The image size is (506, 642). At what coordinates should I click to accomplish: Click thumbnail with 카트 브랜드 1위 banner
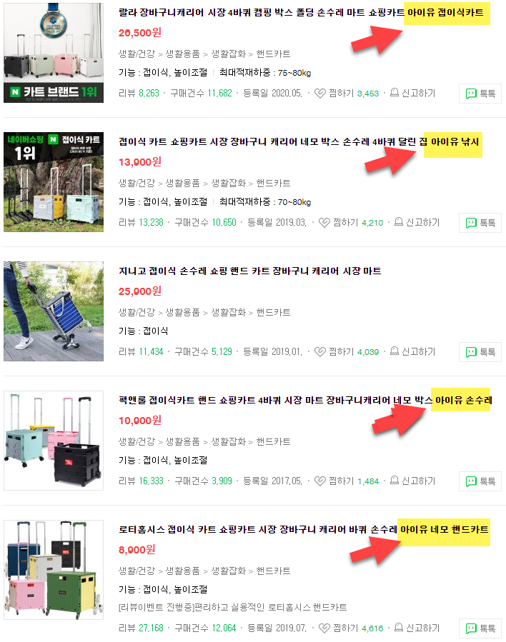click(54, 53)
